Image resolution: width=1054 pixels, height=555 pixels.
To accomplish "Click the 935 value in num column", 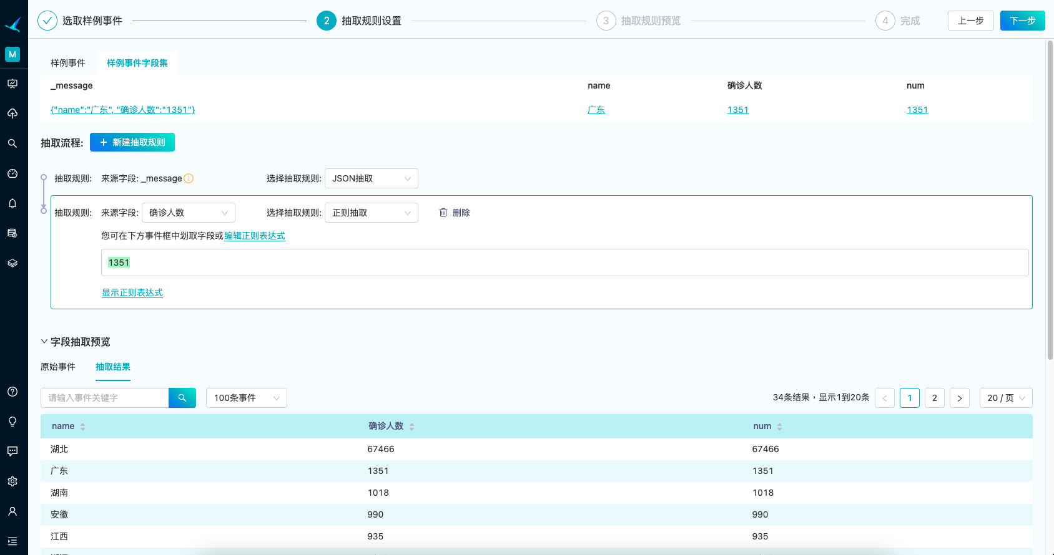I will point(760,536).
